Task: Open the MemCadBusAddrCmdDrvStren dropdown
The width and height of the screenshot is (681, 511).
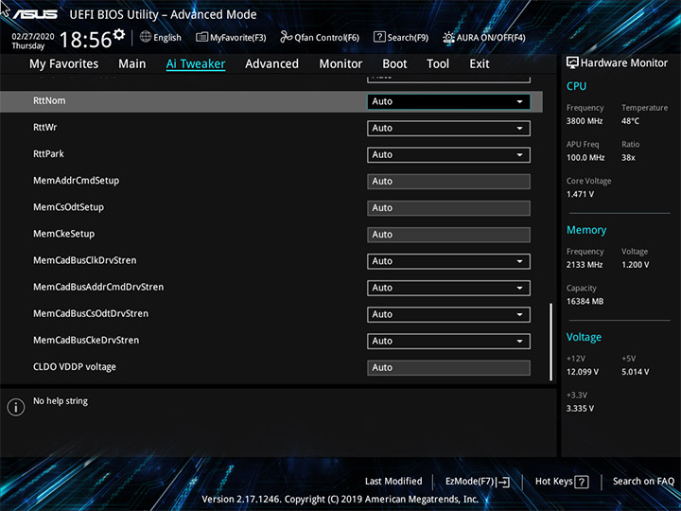Action: (x=448, y=288)
